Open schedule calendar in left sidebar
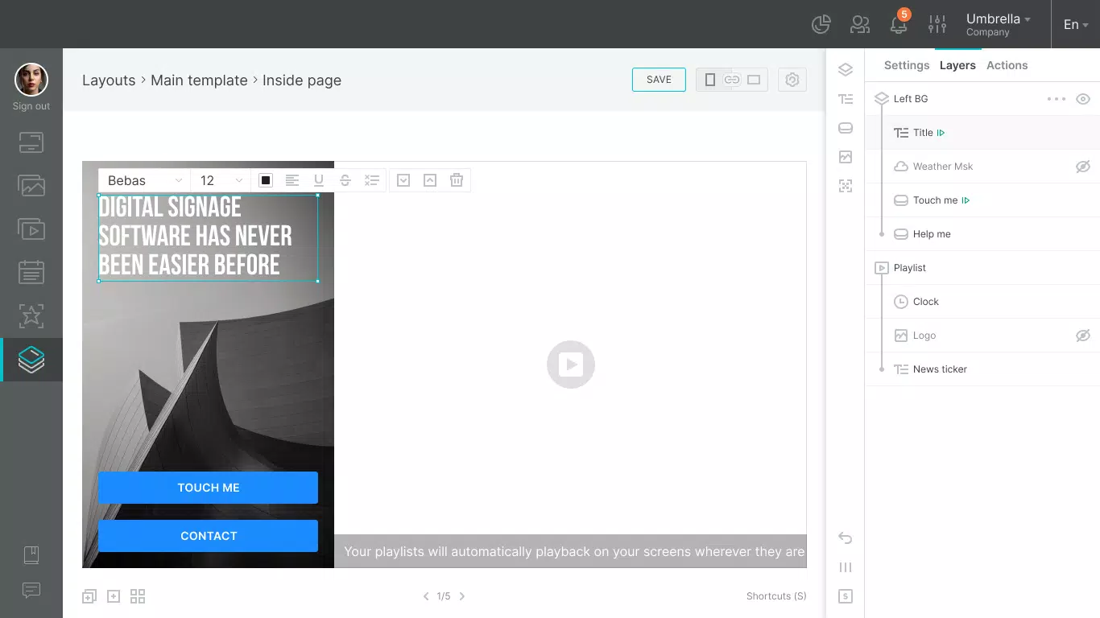Viewport: 1100px width, 618px height. pyautogui.click(x=31, y=272)
